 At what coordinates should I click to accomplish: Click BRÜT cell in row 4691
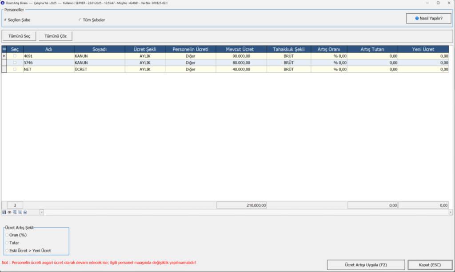click(x=289, y=56)
